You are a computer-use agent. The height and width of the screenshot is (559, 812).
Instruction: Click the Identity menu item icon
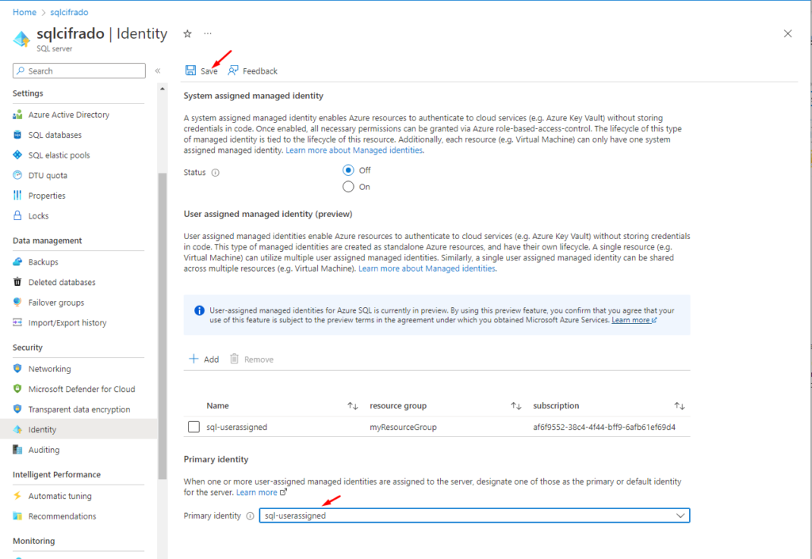(x=17, y=429)
